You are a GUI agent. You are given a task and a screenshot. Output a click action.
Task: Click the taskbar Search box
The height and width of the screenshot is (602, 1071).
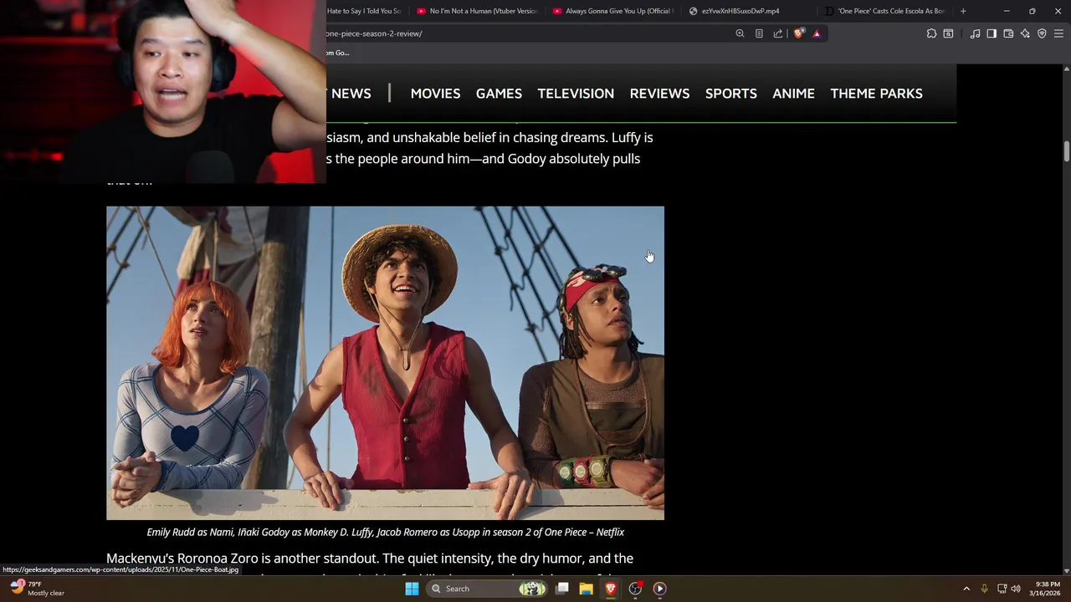click(488, 589)
